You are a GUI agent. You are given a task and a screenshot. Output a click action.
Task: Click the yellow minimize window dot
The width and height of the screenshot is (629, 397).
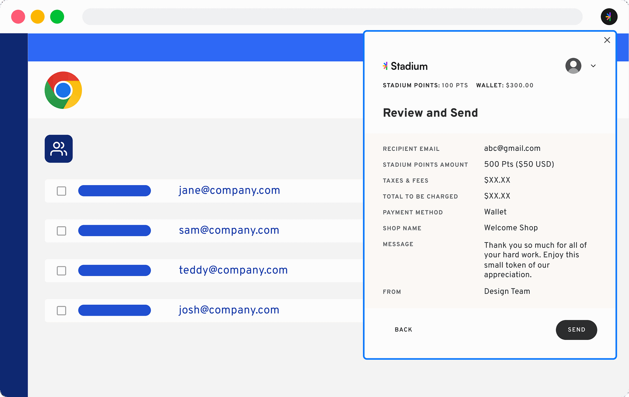pyautogui.click(x=38, y=17)
